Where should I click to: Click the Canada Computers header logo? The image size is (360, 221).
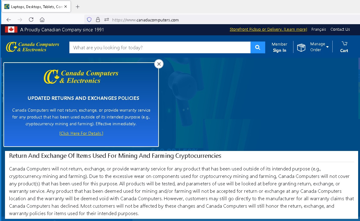[32, 47]
